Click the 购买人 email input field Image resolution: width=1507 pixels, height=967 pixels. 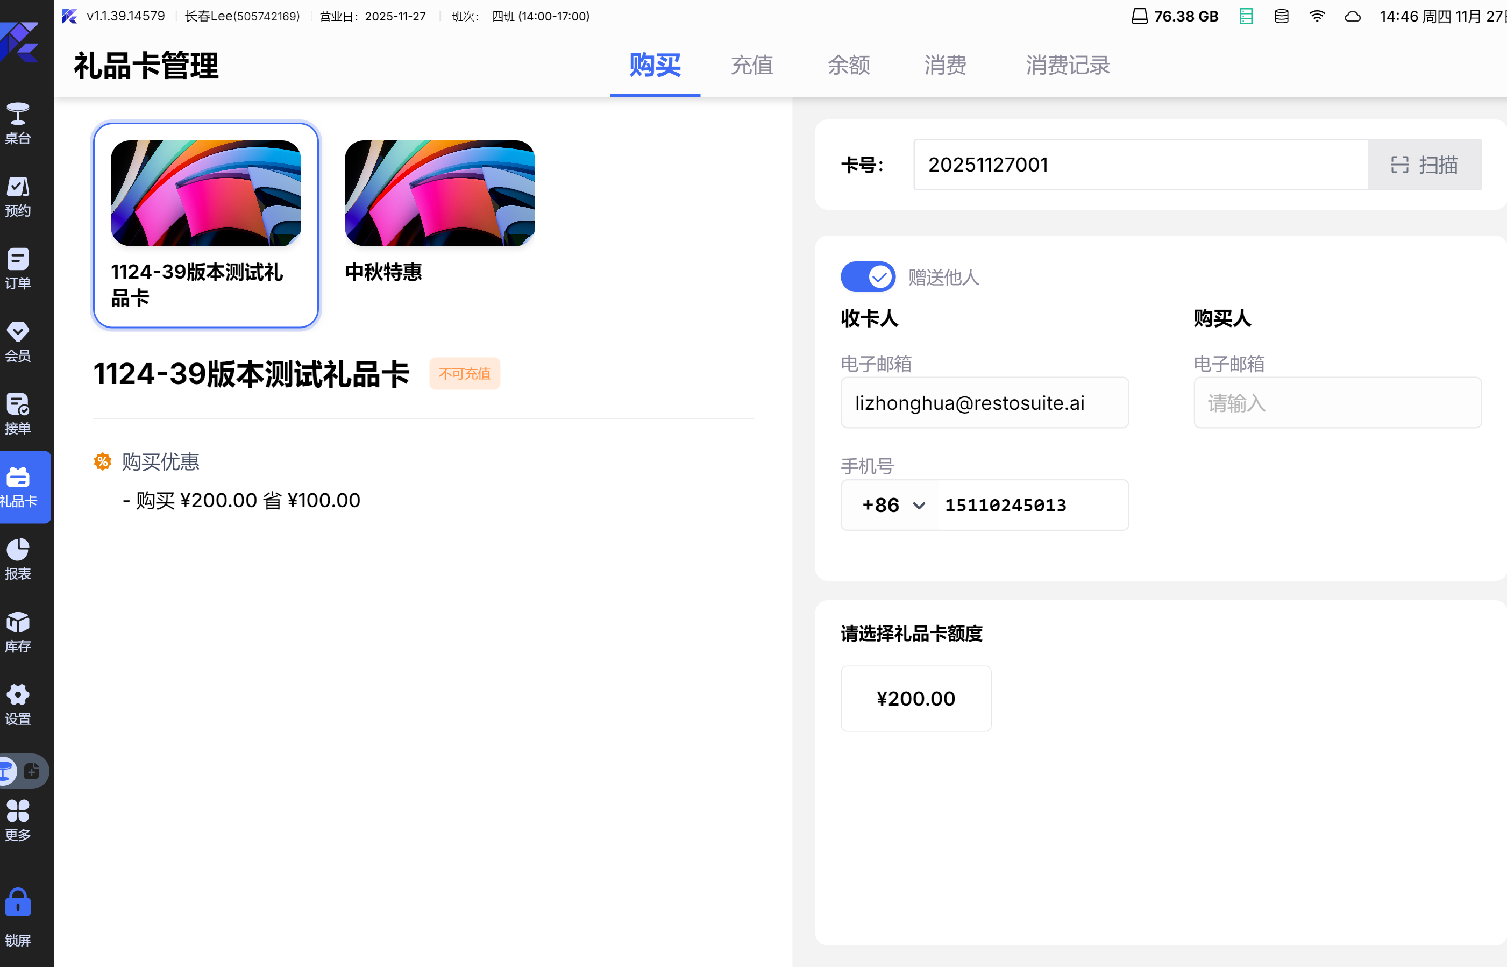pos(1337,402)
